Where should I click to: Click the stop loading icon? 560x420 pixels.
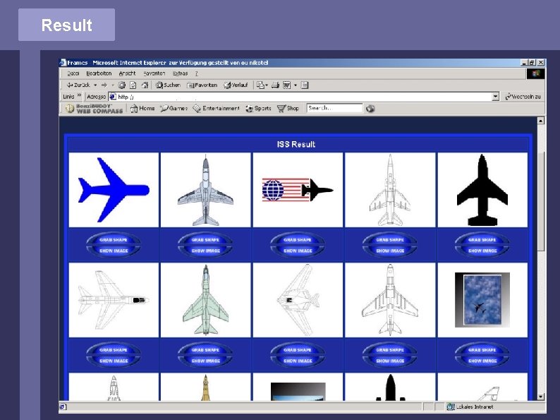pos(122,85)
